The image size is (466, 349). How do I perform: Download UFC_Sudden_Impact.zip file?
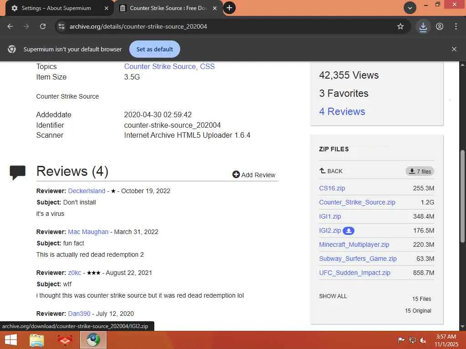click(x=355, y=273)
